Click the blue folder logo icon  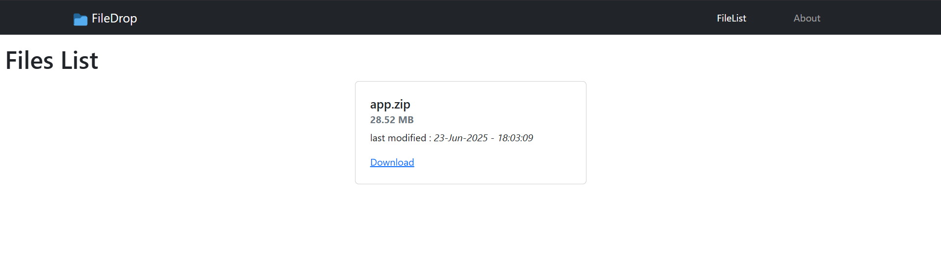[x=80, y=19]
